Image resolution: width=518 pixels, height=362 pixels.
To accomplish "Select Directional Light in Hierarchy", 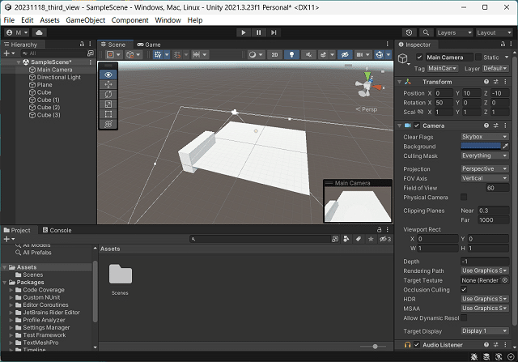I will pyautogui.click(x=58, y=78).
